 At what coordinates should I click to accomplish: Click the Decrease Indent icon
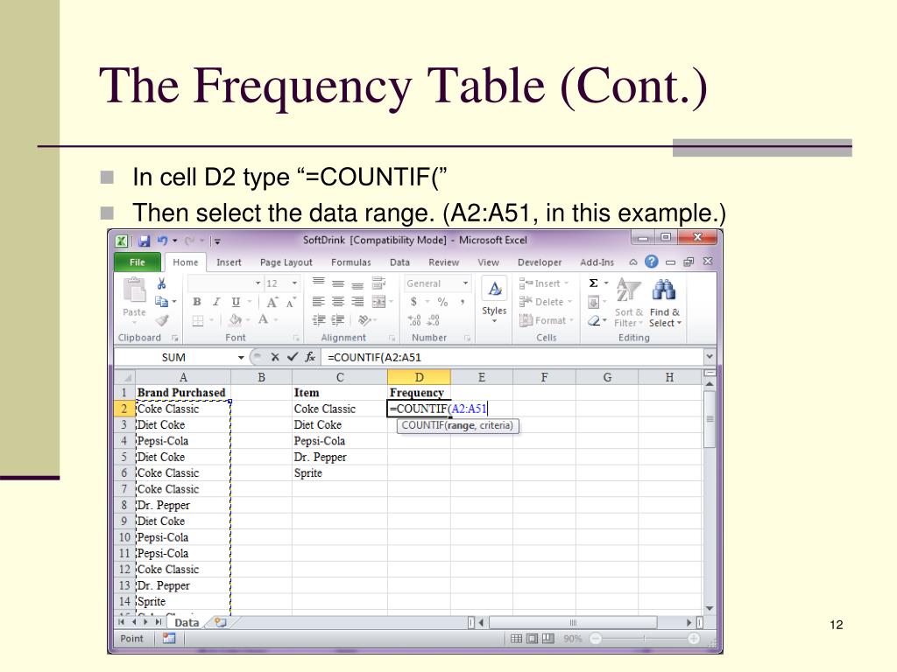coord(319,320)
